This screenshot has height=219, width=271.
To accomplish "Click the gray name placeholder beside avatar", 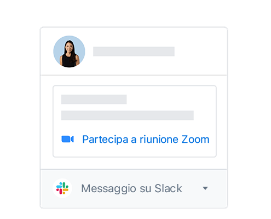I will click(134, 51).
